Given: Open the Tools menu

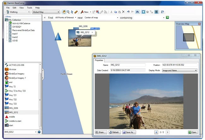Looking at the screenshot, I should (x=30, y=8).
